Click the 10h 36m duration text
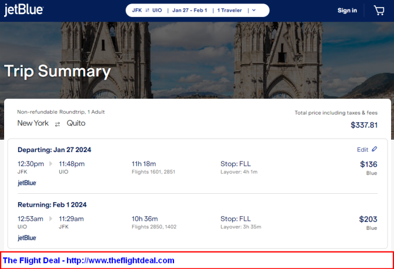Viewport: 394px width, 269px height. pyautogui.click(x=145, y=219)
